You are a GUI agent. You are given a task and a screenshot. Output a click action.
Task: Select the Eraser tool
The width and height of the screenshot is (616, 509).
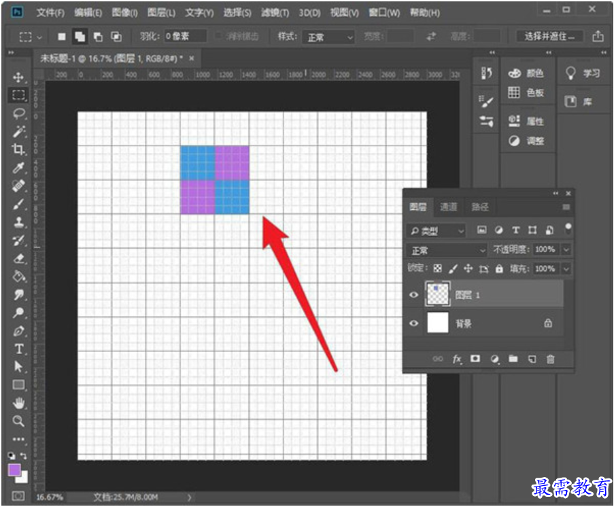[18, 258]
